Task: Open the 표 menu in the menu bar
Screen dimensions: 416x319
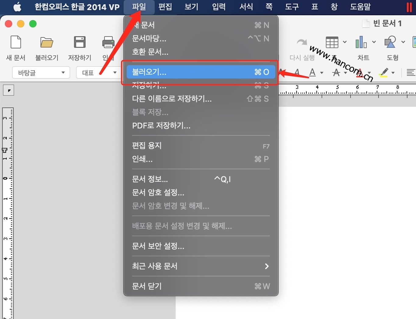Action: [x=315, y=7]
